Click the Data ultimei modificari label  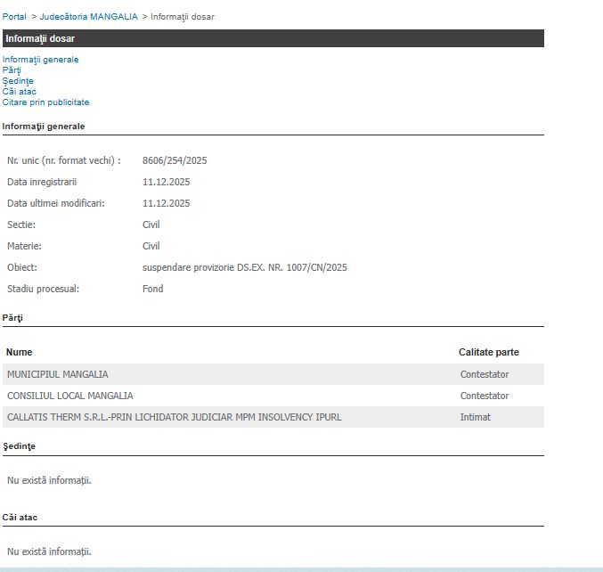click(55, 203)
